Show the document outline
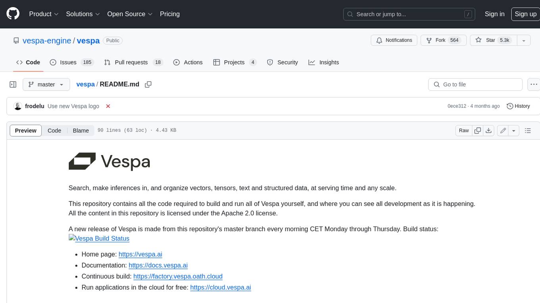 [528, 130]
